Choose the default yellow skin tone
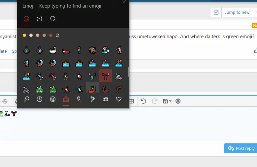This screenshot has width=257, height=167. pos(24,35)
